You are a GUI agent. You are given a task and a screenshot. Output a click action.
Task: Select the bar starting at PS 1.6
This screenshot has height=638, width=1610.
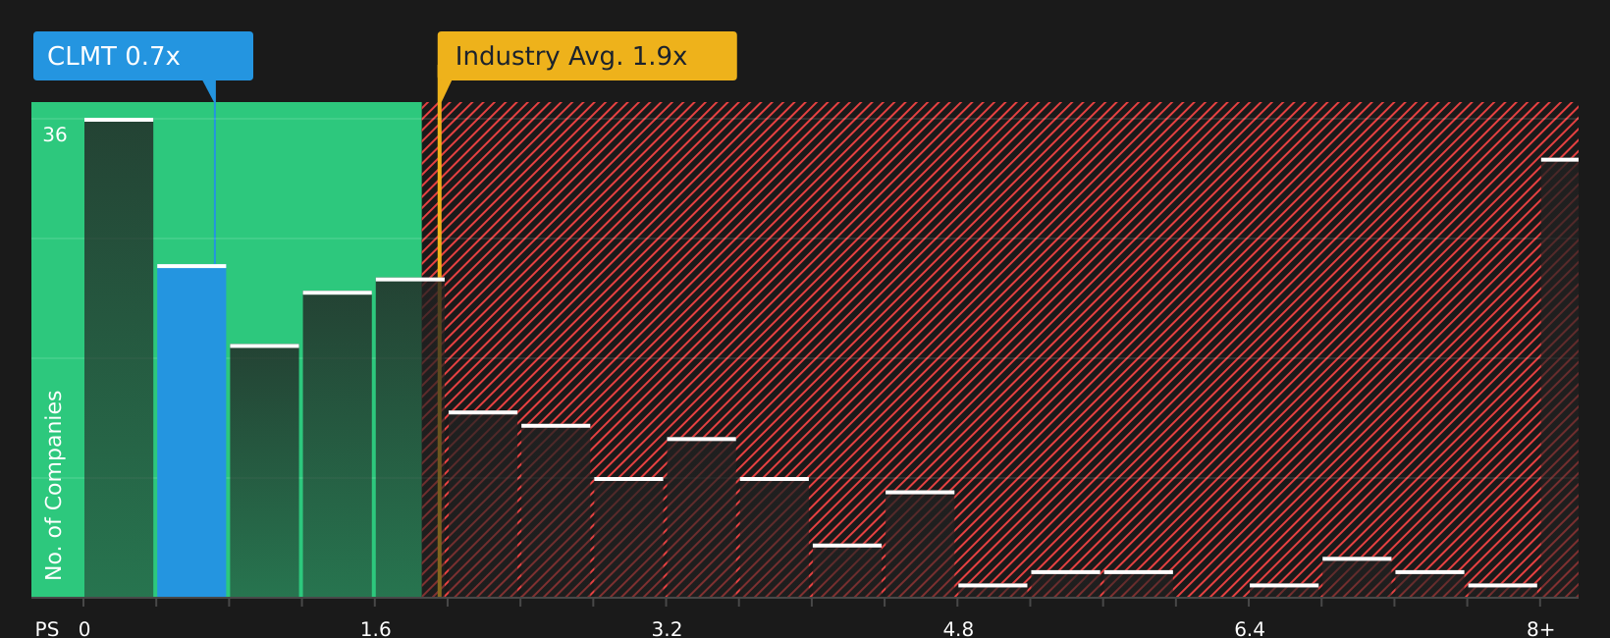pos(410,438)
